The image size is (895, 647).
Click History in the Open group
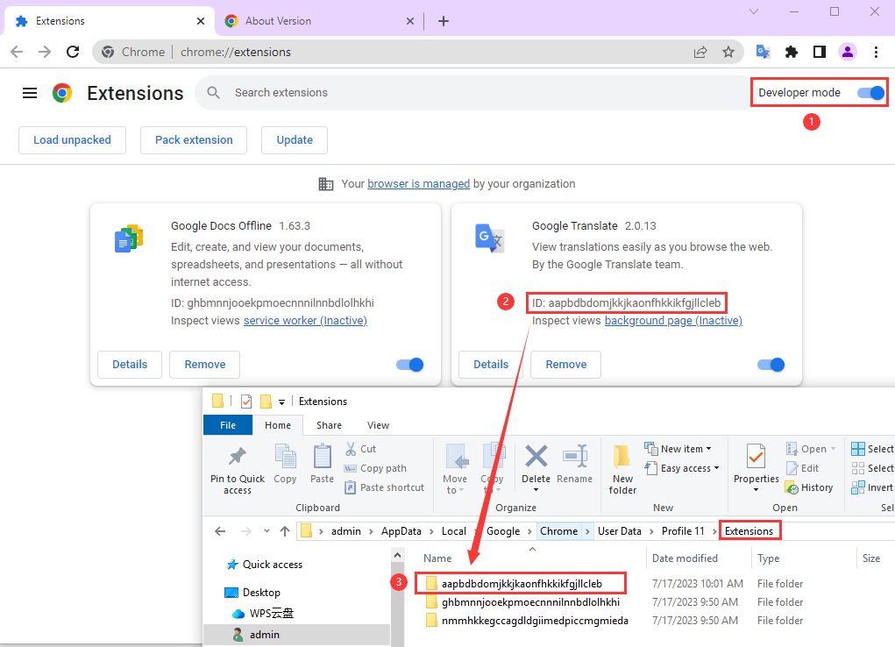809,487
